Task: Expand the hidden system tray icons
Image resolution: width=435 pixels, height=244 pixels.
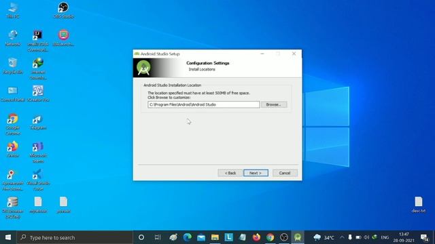Action: click(x=342, y=237)
